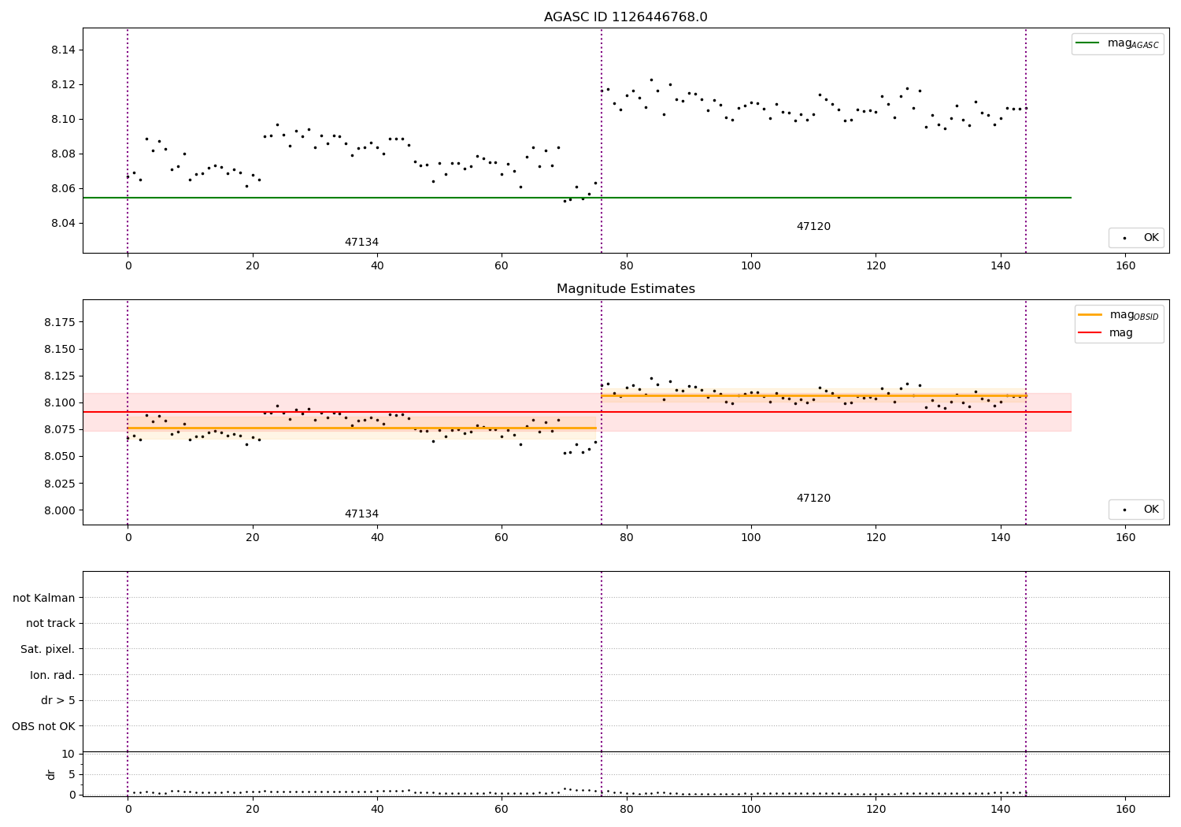Click the '47134' label in Magnitude Estimates plot
The height and width of the screenshot is (827, 1181).
point(361,514)
